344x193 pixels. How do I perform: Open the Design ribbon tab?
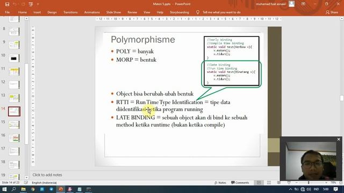click(x=52, y=12)
